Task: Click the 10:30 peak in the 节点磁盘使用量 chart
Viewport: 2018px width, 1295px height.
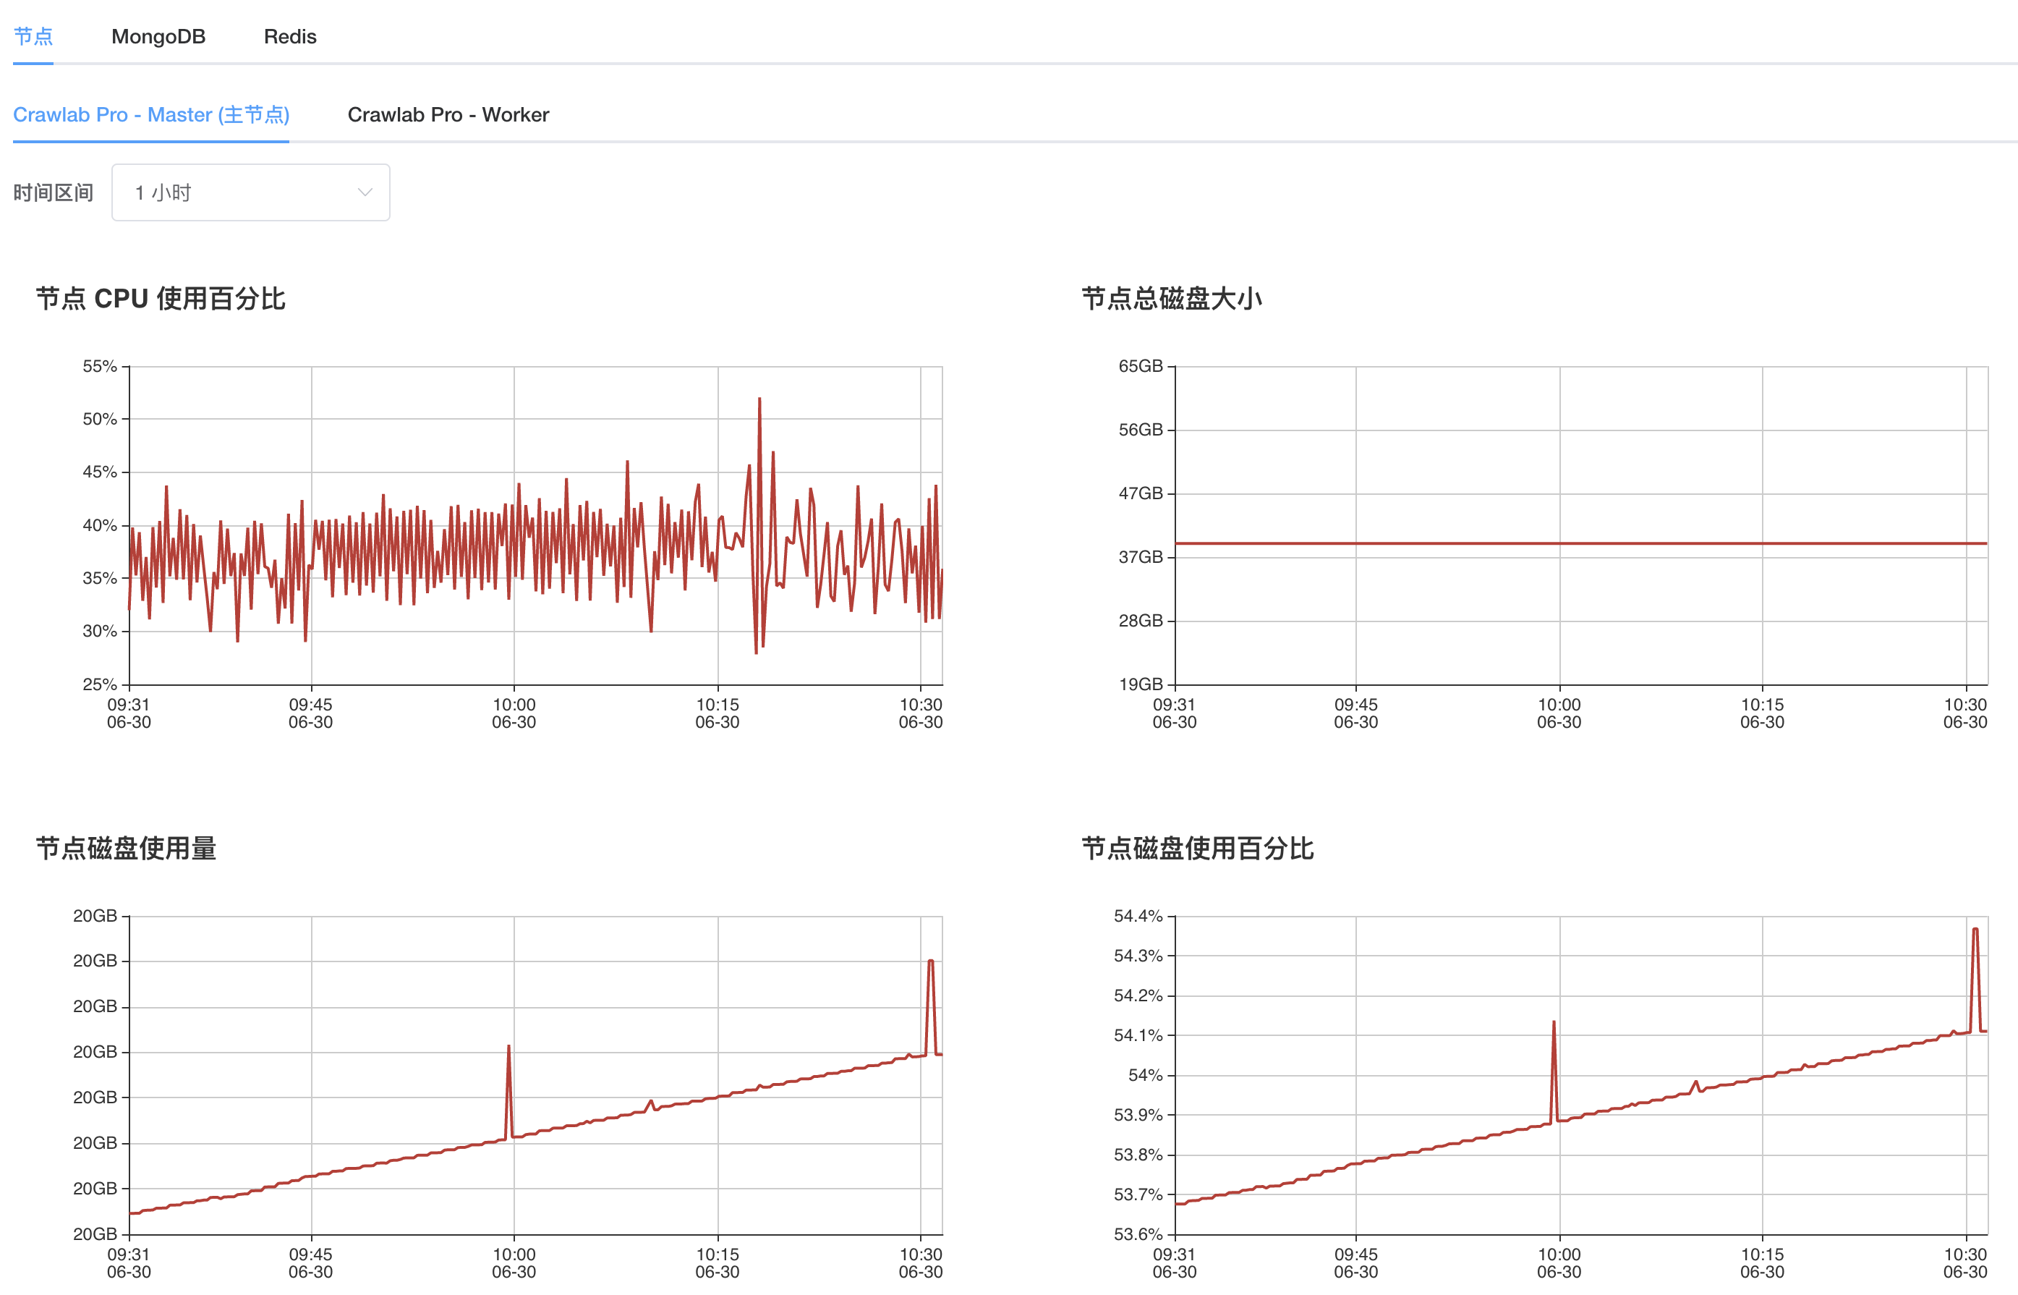Action: [x=930, y=961]
